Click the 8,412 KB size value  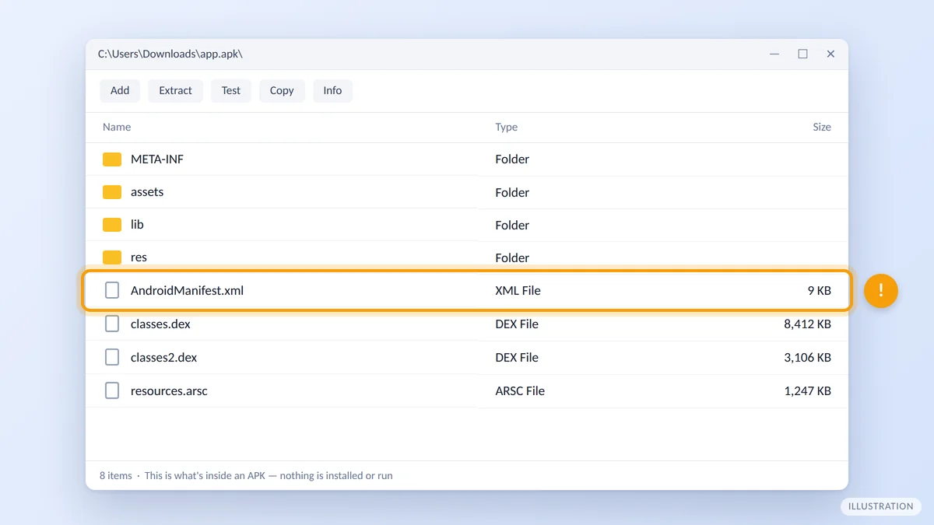tap(807, 324)
